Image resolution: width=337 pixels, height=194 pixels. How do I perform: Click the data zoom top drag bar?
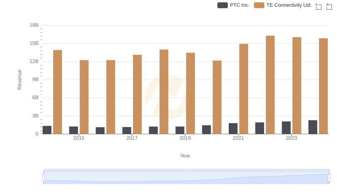pos(186,170)
